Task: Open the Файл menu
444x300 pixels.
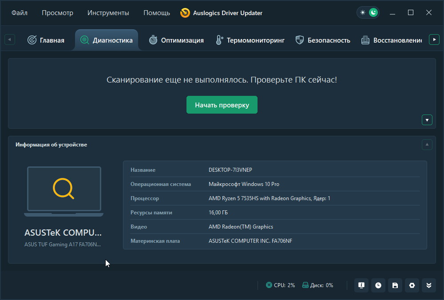Action: coord(19,13)
